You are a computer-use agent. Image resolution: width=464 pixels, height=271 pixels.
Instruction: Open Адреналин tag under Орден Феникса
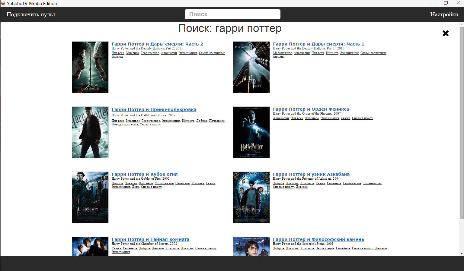pyautogui.click(x=281, y=118)
